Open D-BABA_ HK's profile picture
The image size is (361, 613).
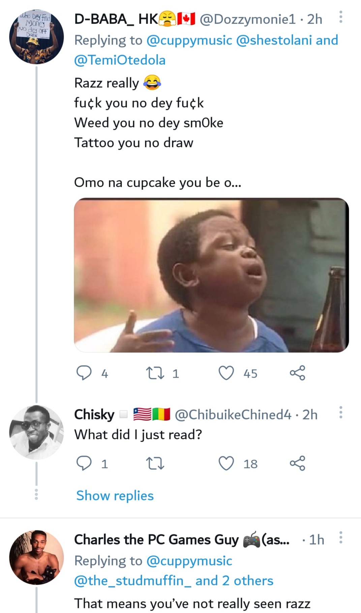tap(36, 36)
